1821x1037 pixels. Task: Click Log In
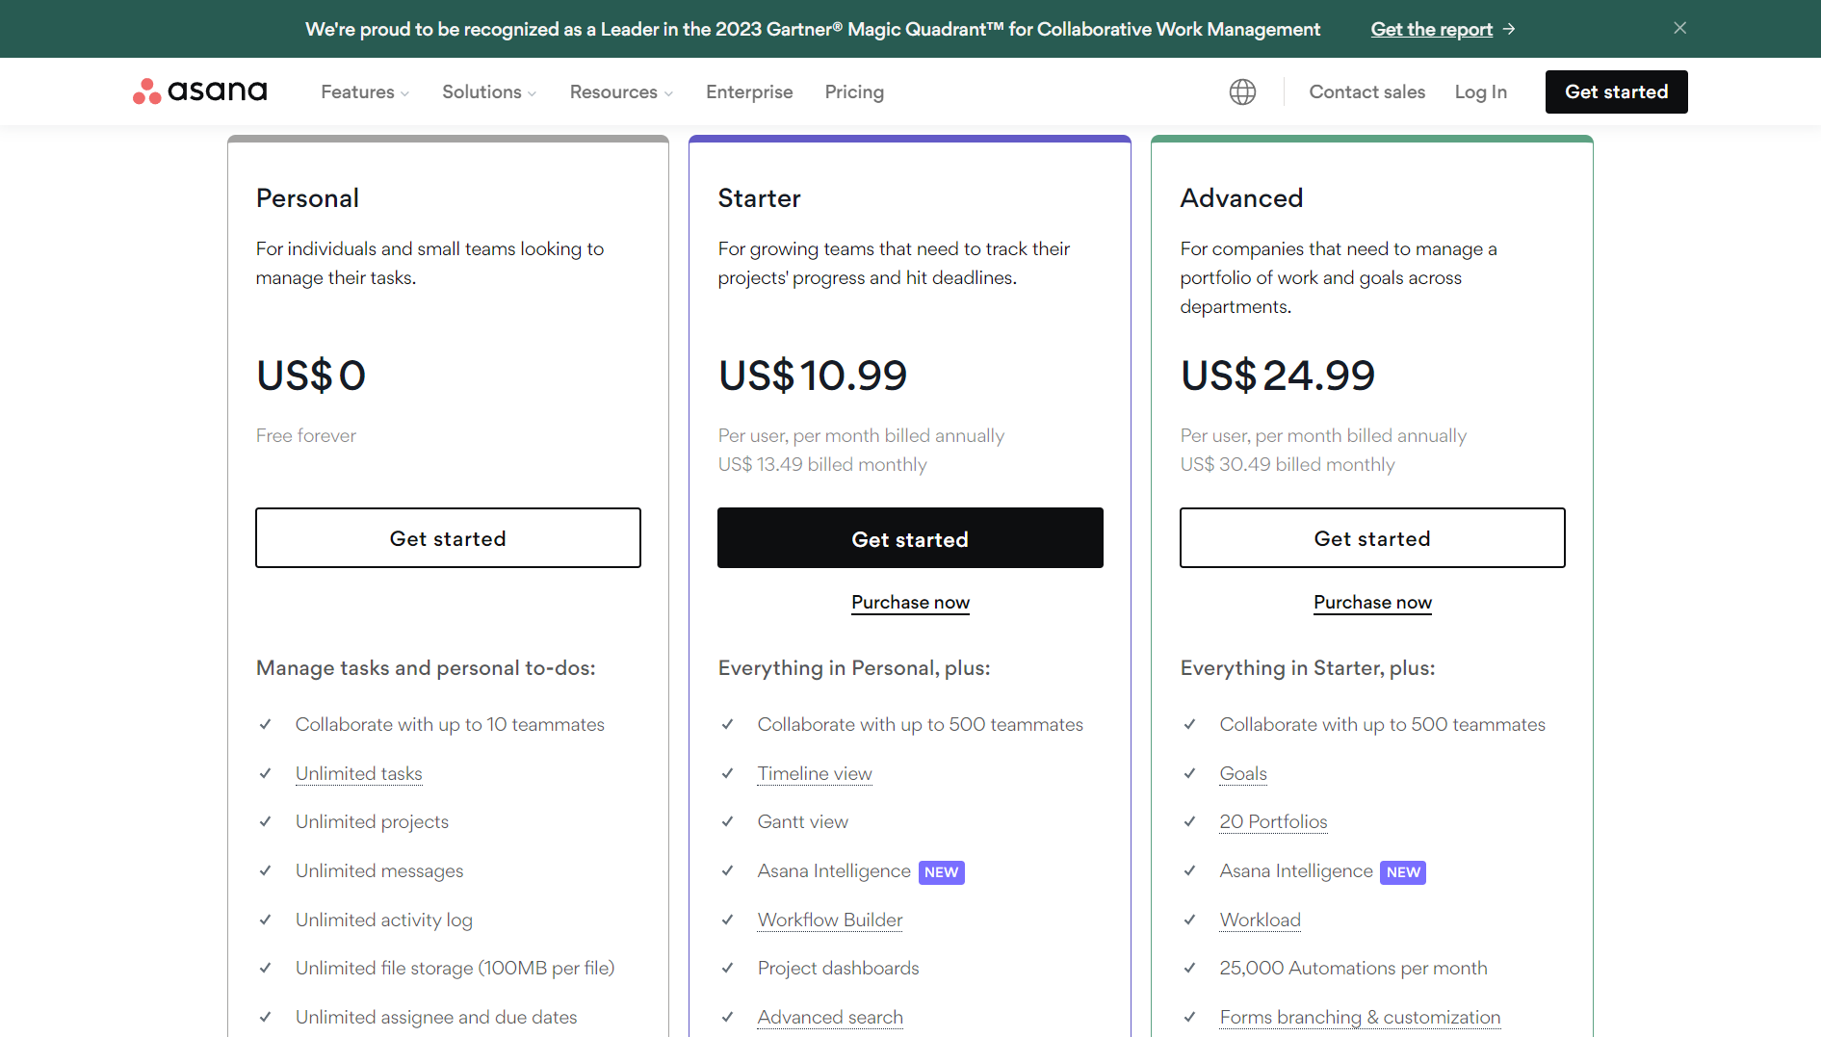(1480, 91)
